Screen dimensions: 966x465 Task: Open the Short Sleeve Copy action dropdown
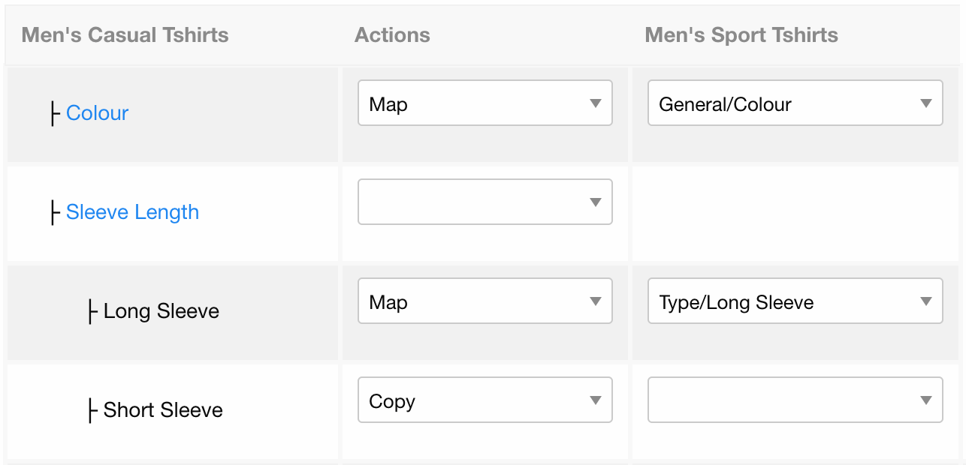tap(485, 400)
